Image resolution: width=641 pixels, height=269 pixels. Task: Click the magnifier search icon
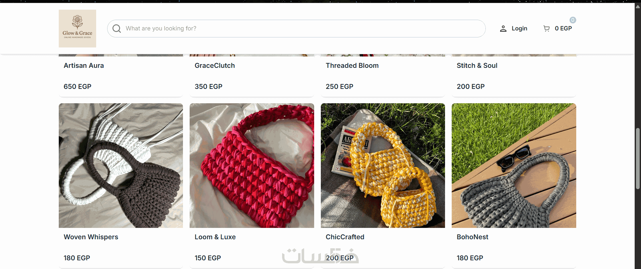pyautogui.click(x=117, y=28)
